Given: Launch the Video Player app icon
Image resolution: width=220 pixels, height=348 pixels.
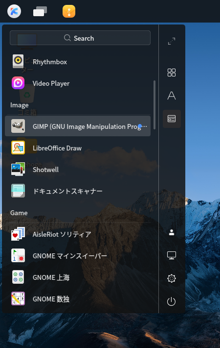Looking at the screenshot, I should [x=18, y=83].
